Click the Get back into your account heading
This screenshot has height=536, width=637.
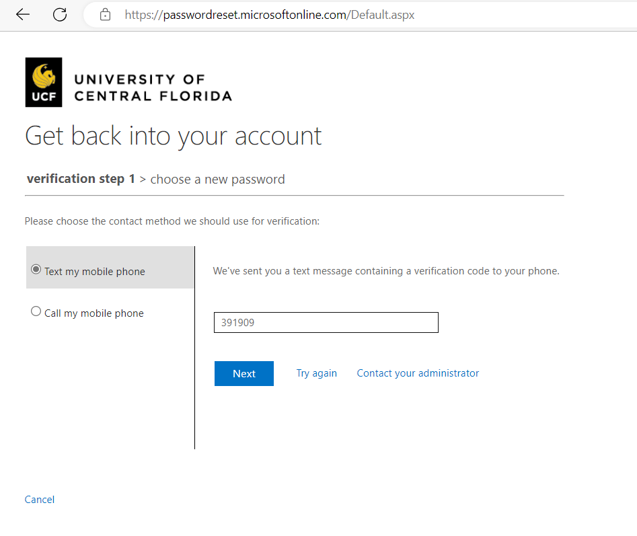[174, 137]
